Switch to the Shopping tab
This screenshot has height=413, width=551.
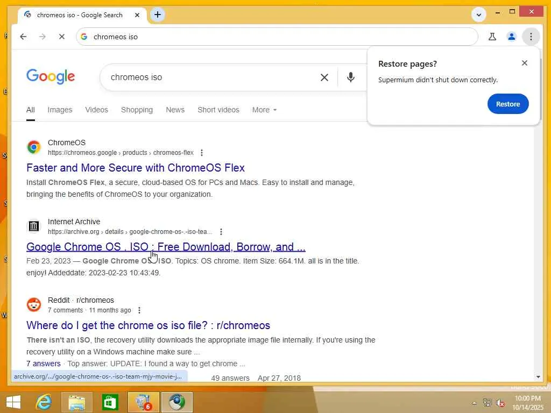(137, 110)
